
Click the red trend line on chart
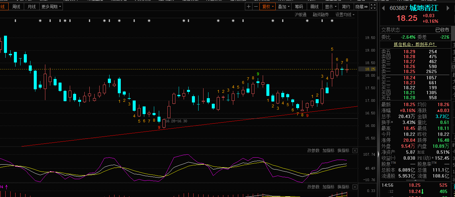pyautogui.click(x=189, y=126)
